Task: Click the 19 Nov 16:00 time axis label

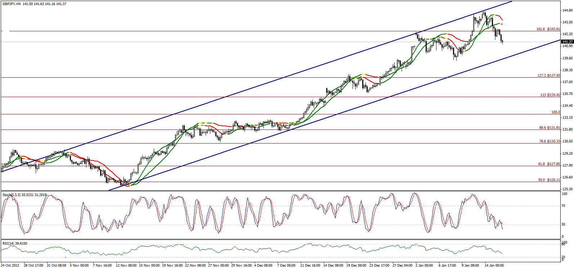Action: (x=172, y=265)
